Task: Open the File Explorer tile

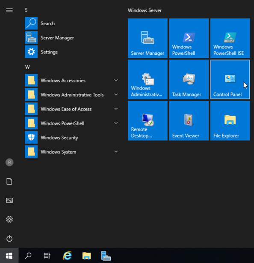Action: point(230,121)
